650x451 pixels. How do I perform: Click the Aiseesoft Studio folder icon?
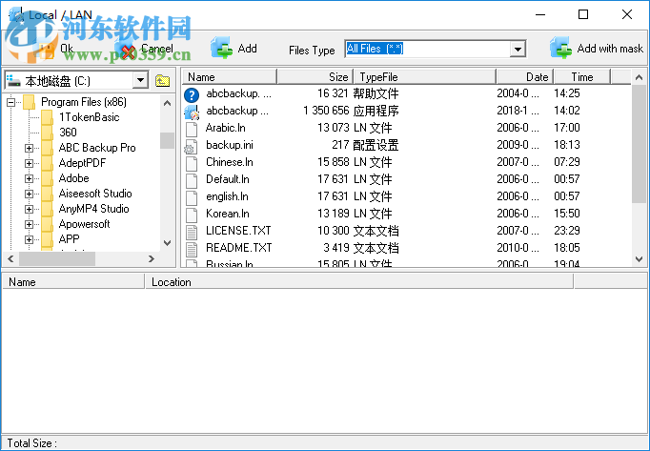point(47,194)
